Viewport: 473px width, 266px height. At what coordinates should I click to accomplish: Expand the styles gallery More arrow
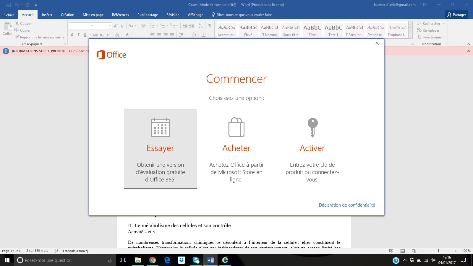tap(410, 35)
